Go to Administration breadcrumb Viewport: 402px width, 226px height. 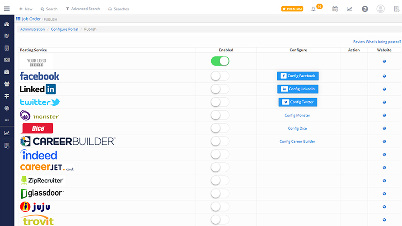coord(33,29)
